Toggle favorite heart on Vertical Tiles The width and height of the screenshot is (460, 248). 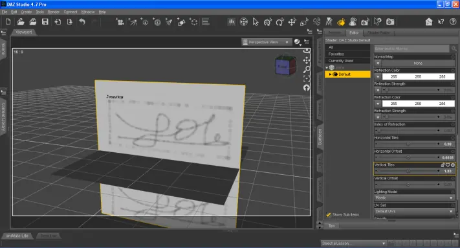click(x=448, y=165)
